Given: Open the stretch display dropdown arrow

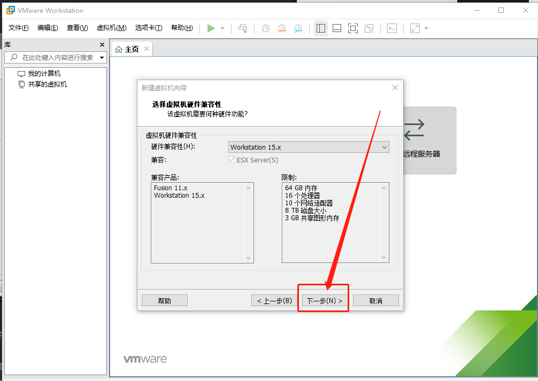Looking at the screenshot, I should pos(426,28).
